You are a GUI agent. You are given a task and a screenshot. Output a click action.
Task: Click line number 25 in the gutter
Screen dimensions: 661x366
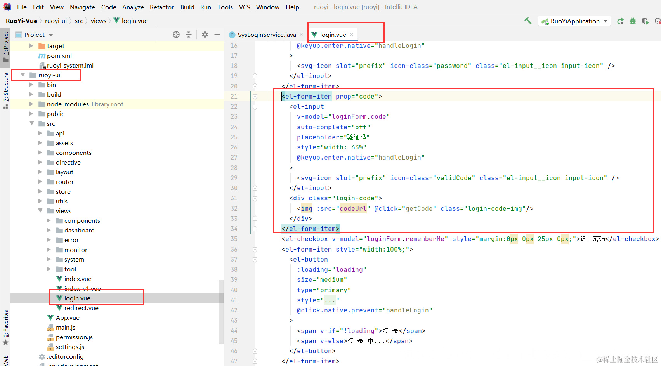tap(234, 137)
